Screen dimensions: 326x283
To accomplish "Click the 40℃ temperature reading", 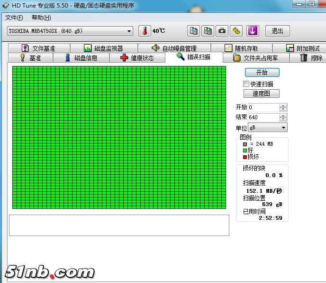I will [x=159, y=31].
